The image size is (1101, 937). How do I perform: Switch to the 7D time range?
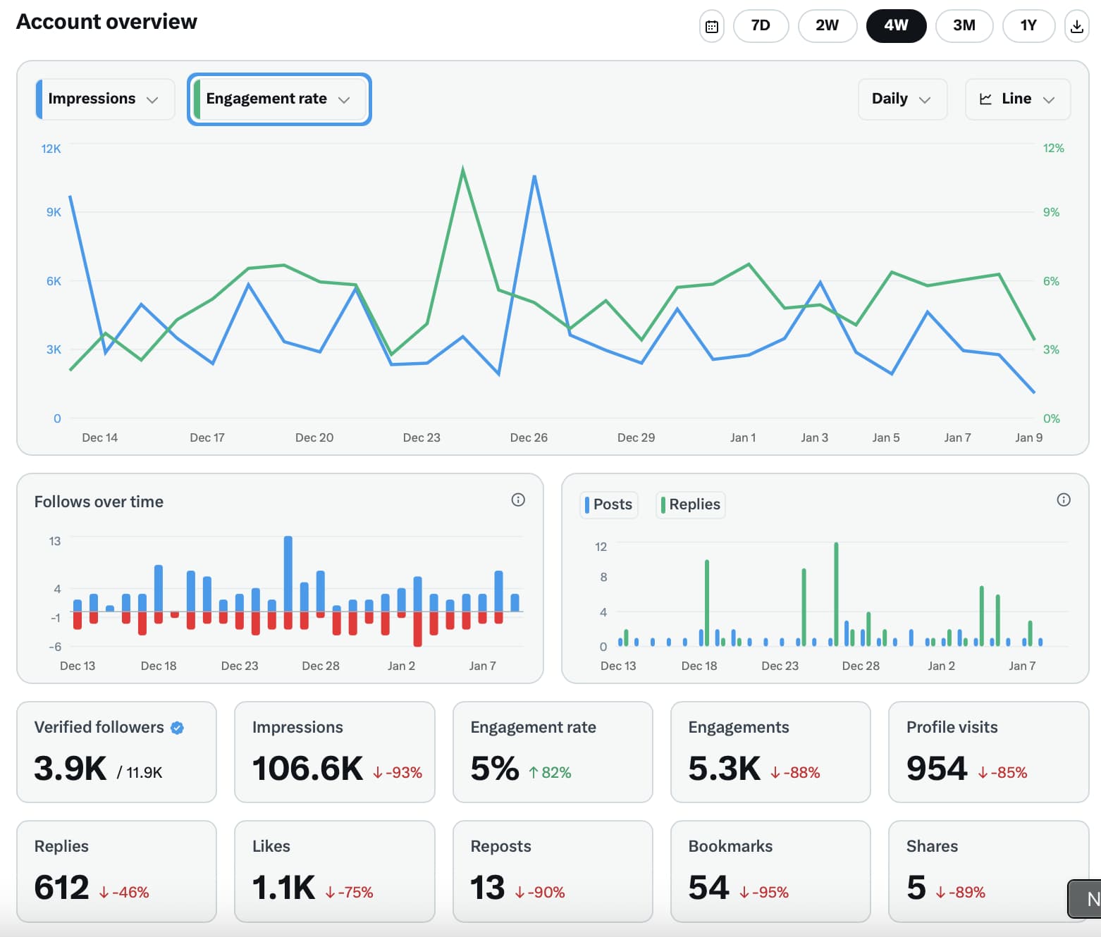(761, 25)
